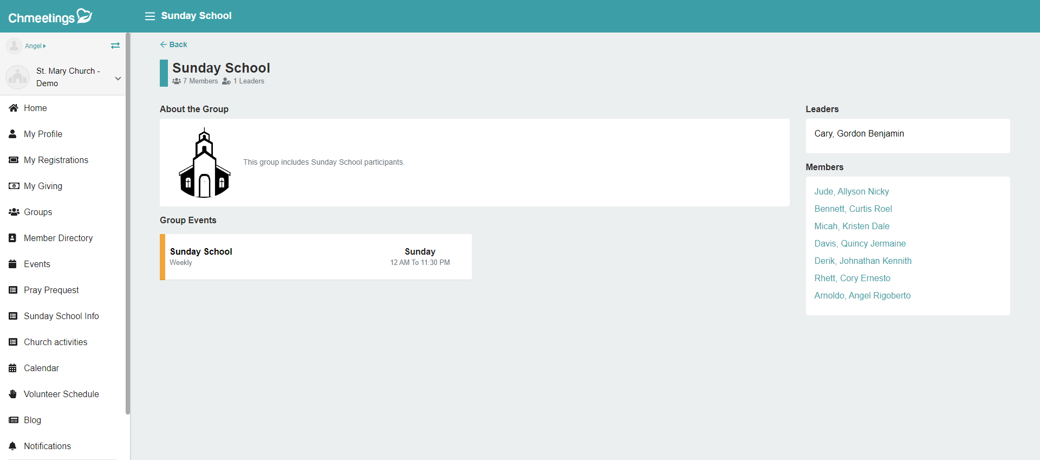Toggle the hamburger menu icon
The width and height of the screenshot is (1040, 460).
pyautogui.click(x=150, y=16)
